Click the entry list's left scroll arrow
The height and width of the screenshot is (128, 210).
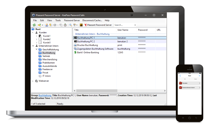75,91
